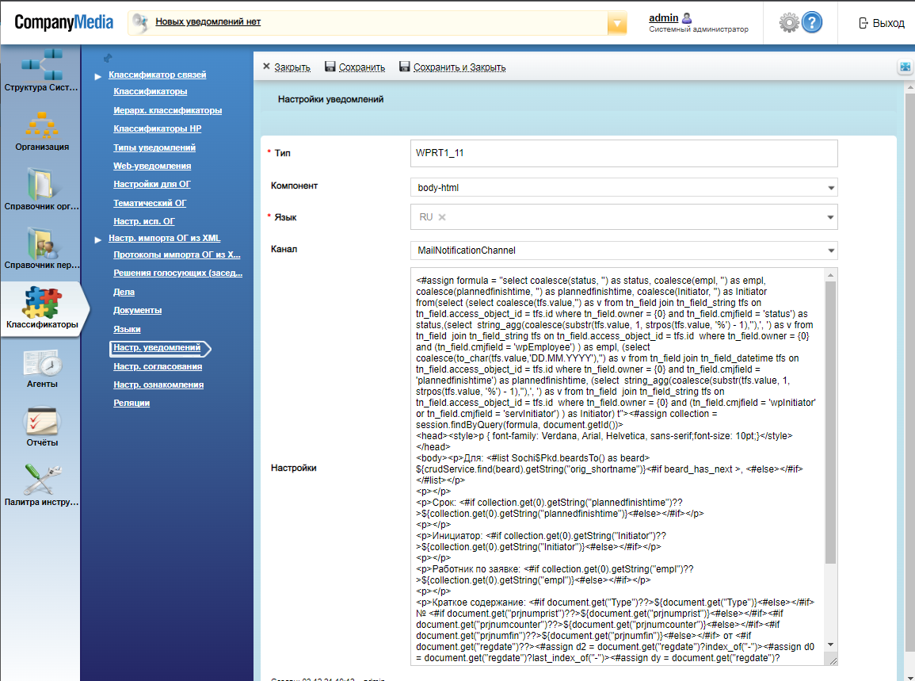Click the admin user avatar icon

point(687,18)
